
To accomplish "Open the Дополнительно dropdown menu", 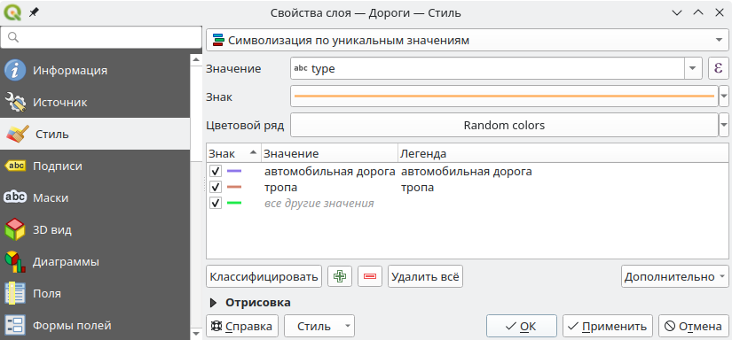I will tap(674, 276).
